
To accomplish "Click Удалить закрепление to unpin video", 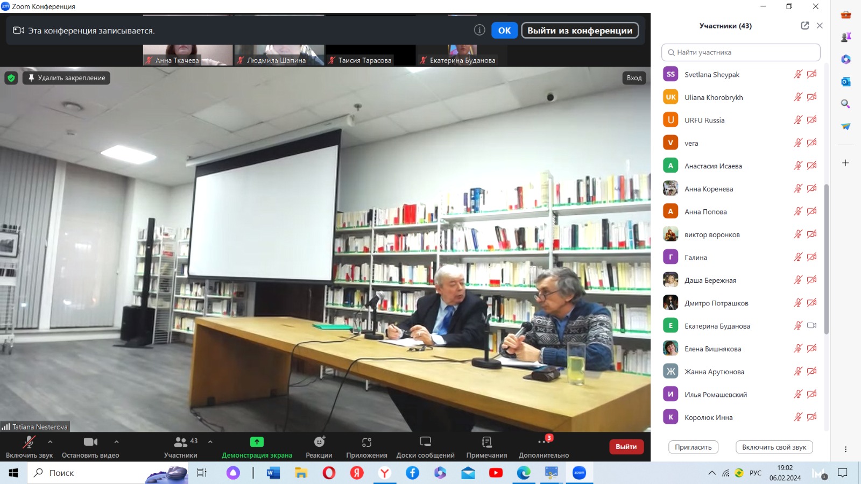I will [x=66, y=78].
